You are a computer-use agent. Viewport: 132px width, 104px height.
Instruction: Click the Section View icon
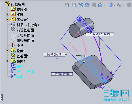coord(94,5)
